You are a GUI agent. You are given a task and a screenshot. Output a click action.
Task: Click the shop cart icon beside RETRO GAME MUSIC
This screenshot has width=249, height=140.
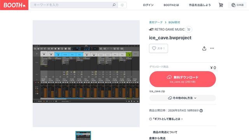pos(189,30)
